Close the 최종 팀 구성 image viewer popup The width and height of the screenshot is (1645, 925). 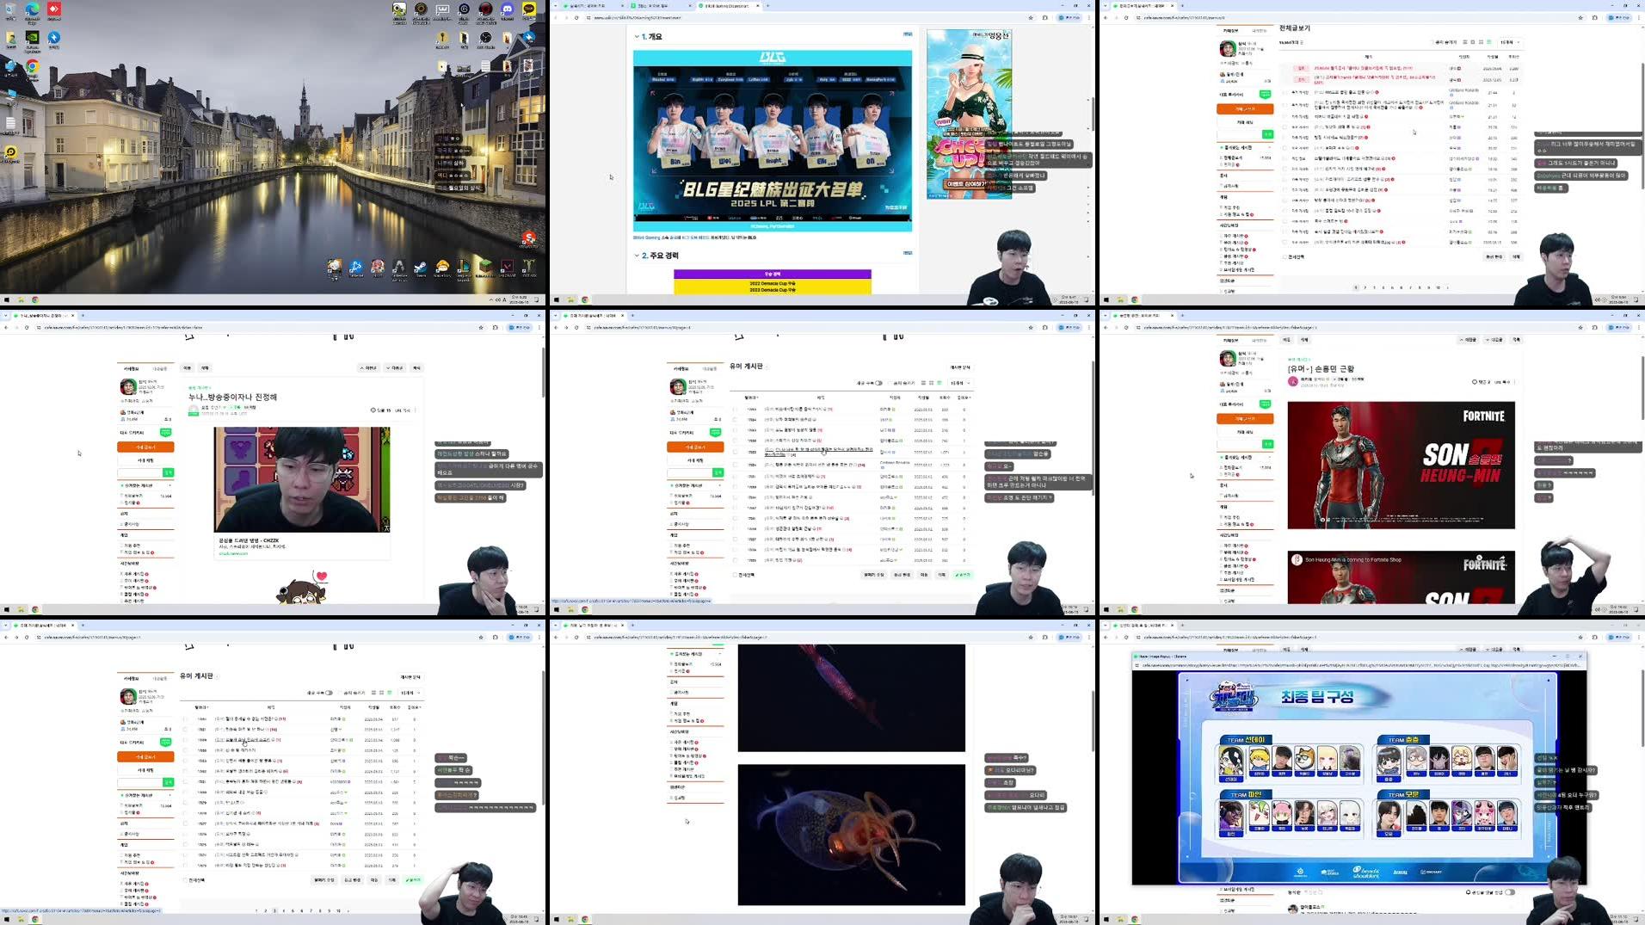pyautogui.click(x=1580, y=656)
